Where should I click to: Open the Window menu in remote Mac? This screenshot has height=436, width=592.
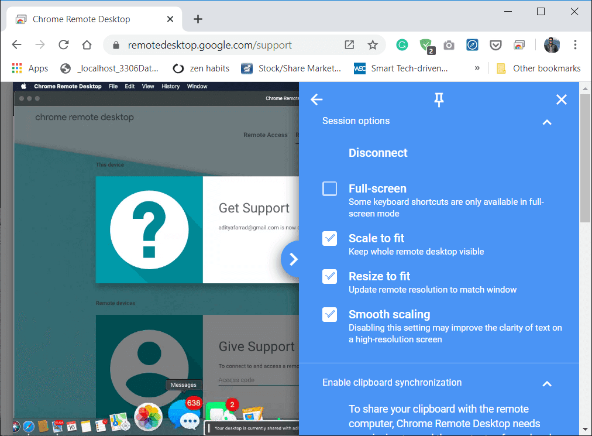197,86
